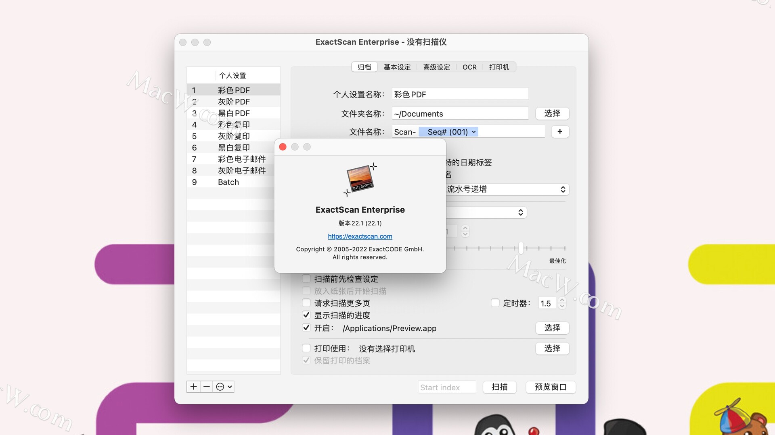
Task: Choose printer with 选择 button
Action: pyautogui.click(x=552, y=348)
